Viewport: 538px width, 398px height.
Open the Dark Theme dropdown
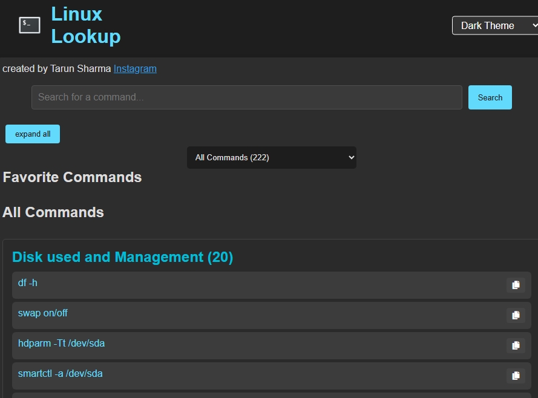495,25
